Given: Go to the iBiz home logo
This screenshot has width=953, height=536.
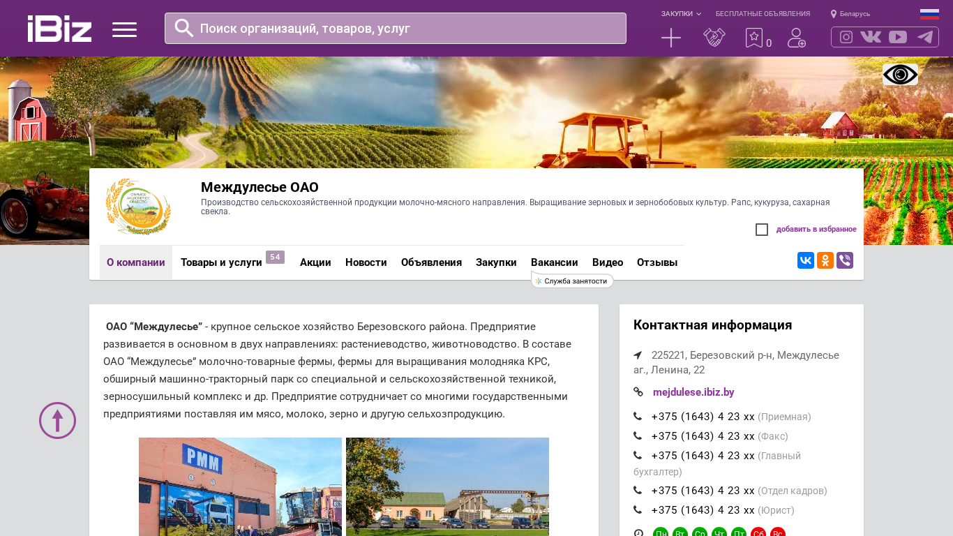Looking at the screenshot, I should click(59, 29).
